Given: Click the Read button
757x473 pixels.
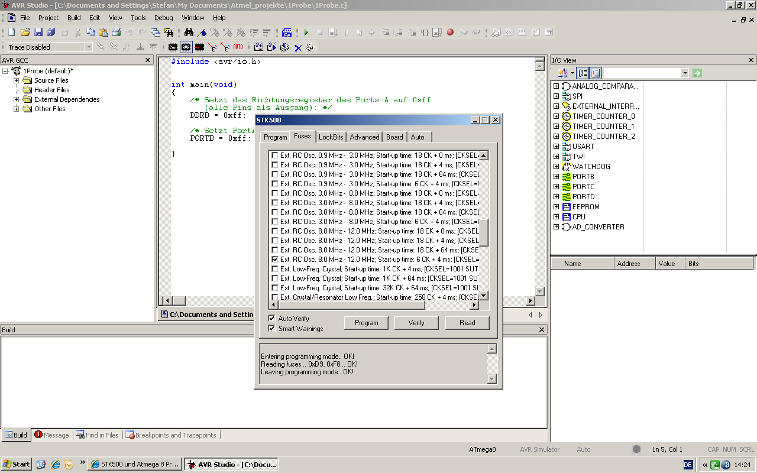Looking at the screenshot, I should tap(467, 323).
